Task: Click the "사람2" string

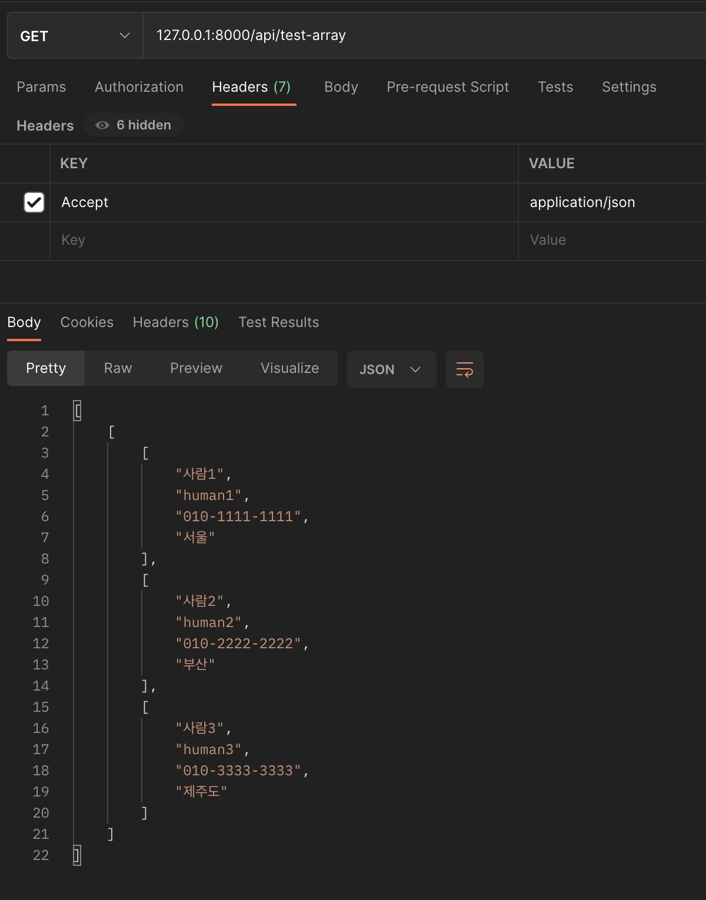Action: (199, 601)
